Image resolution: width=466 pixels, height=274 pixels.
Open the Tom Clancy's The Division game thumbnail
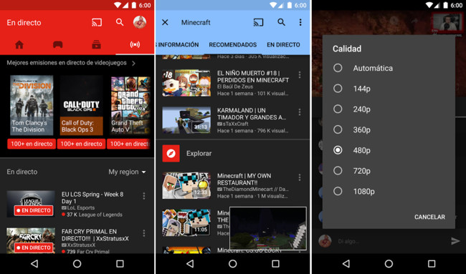click(x=32, y=105)
